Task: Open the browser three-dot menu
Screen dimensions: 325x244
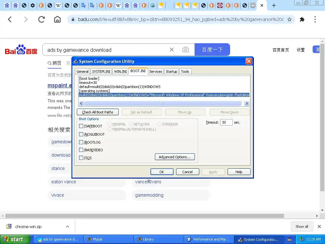Action: pyautogui.click(x=315, y=19)
